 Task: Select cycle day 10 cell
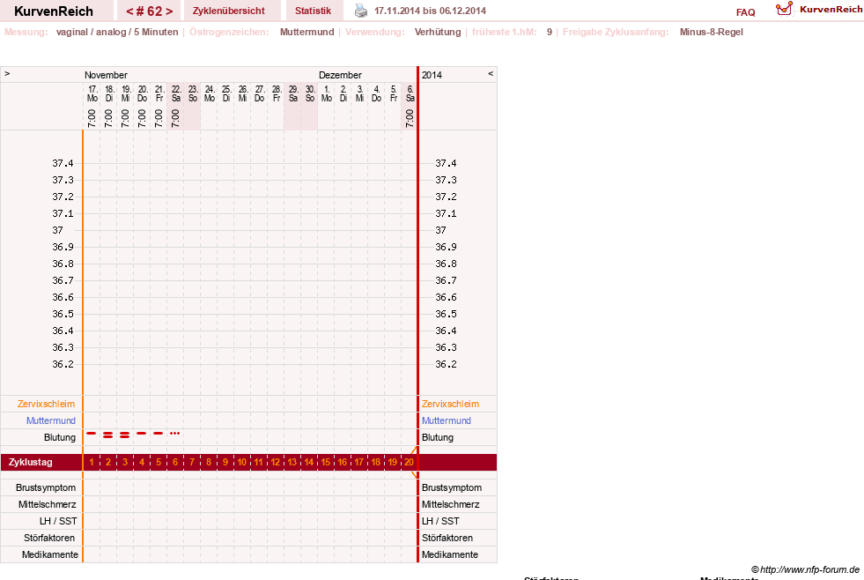(242, 462)
